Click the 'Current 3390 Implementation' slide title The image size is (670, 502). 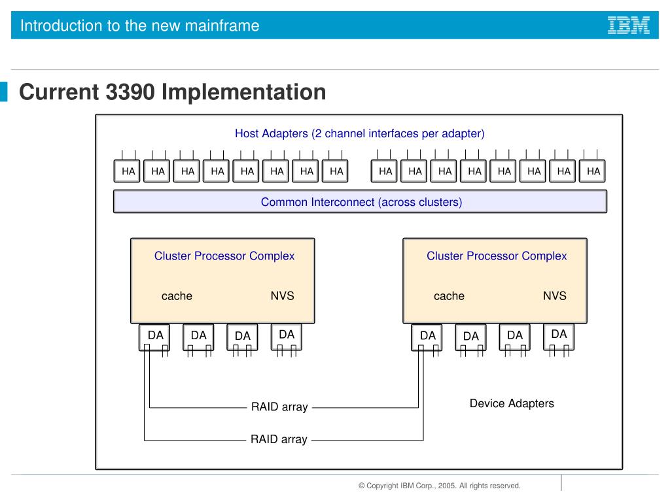click(x=173, y=92)
